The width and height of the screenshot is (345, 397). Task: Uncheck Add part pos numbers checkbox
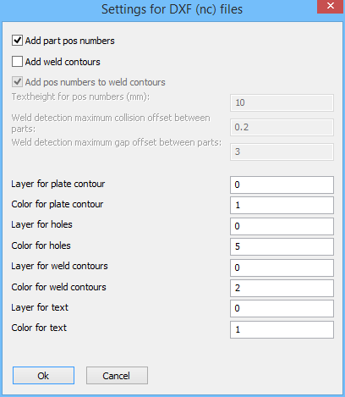click(17, 41)
